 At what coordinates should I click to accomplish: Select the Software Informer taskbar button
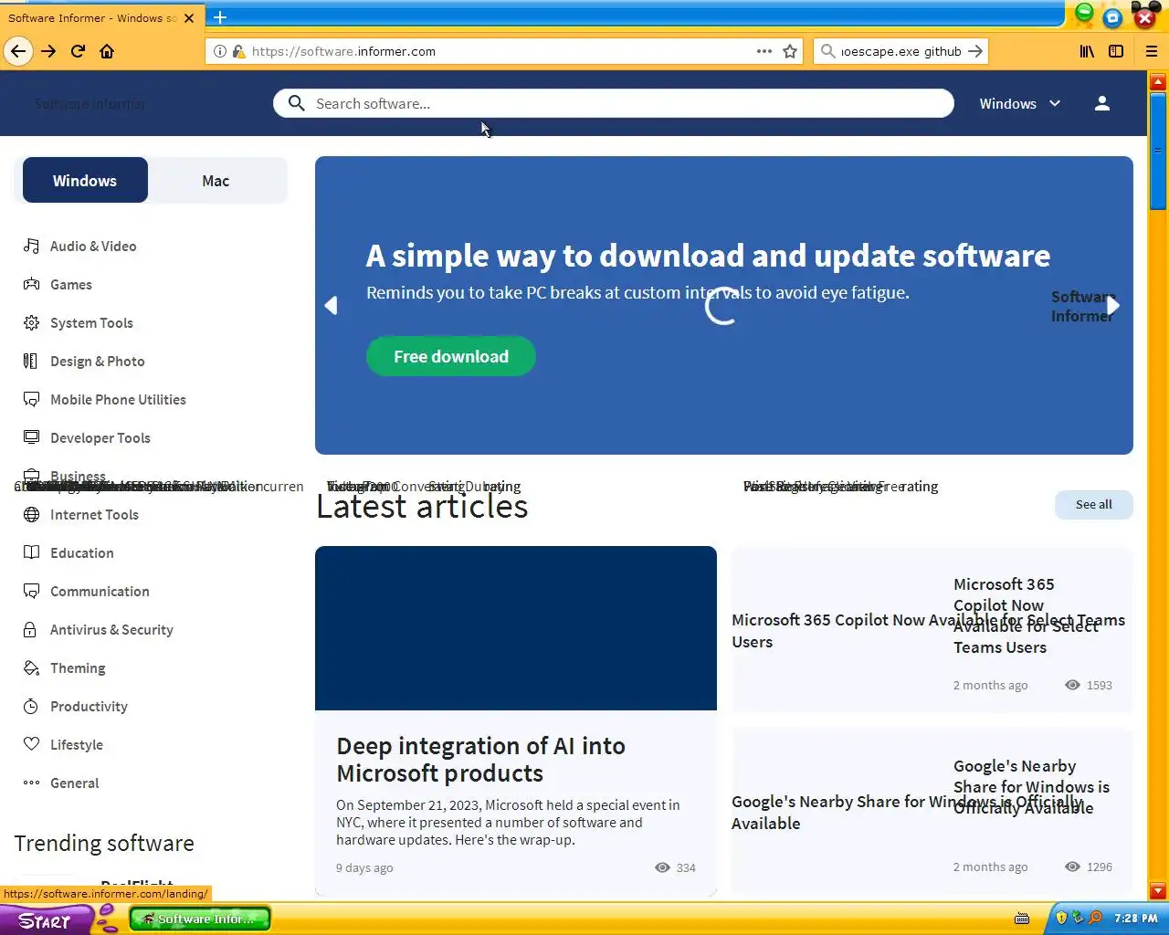click(x=200, y=919)
